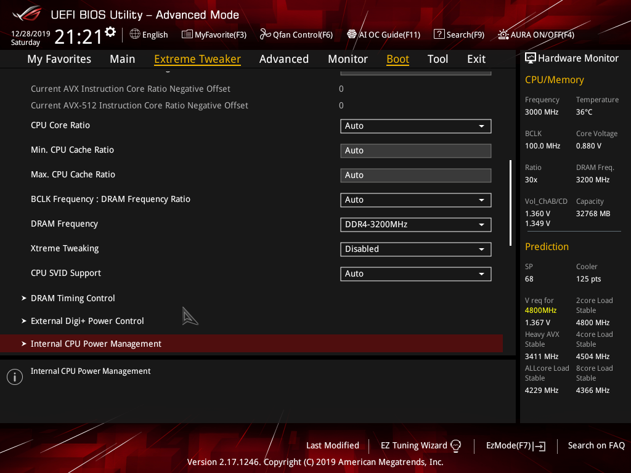This screenshot has height=473, width=631.
Task: Open Xtreme Tweaking Disabled dropdown
Action: click(416, 249)
